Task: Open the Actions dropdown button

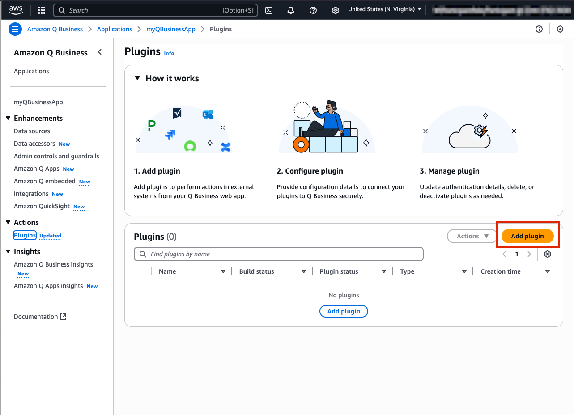Action: pos(472,236)
